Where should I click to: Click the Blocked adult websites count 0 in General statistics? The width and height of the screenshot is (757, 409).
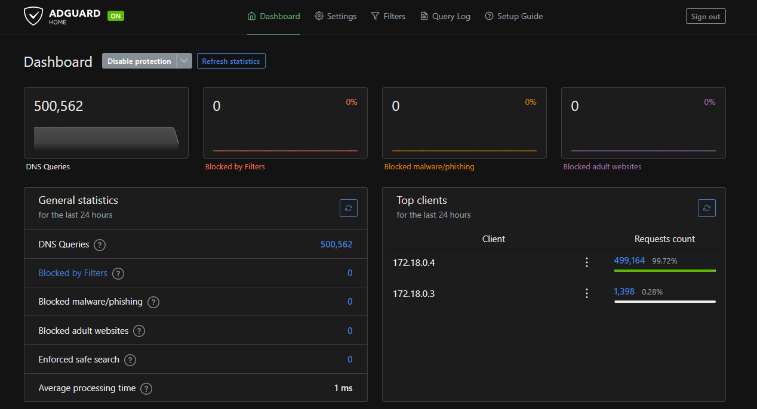[x=350, y=331]
